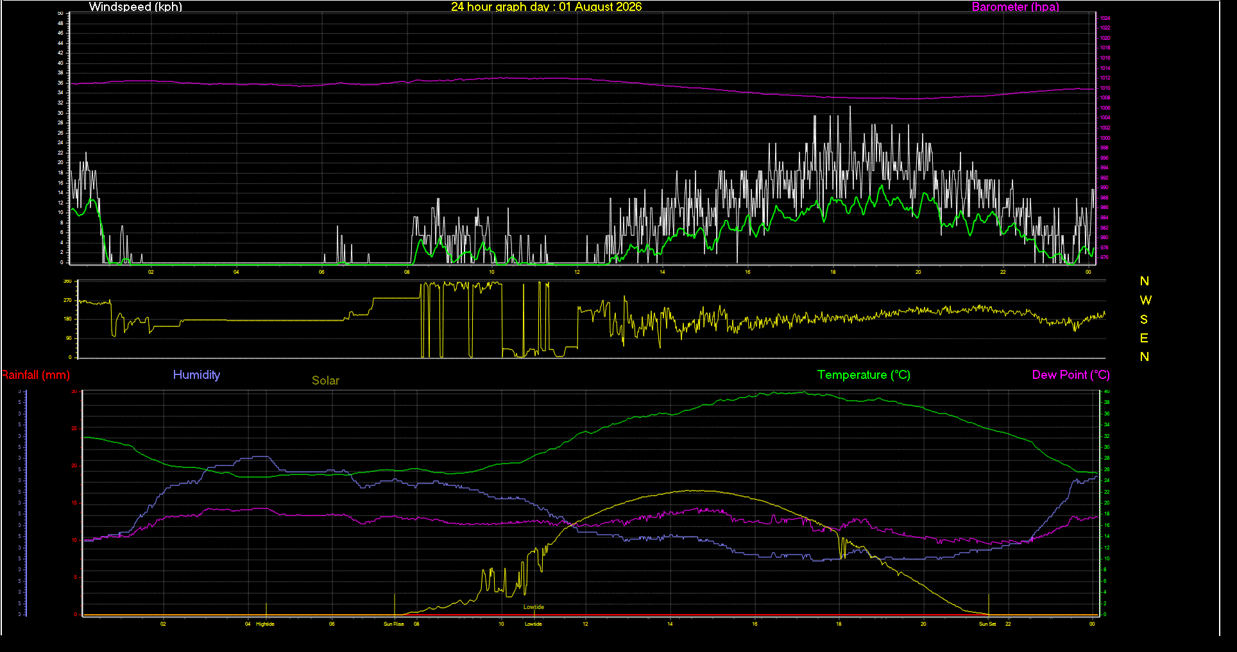Click the 'Temperature (°C)' legend label
This screenshot has width=1237, height=652.
click(864, 375)
